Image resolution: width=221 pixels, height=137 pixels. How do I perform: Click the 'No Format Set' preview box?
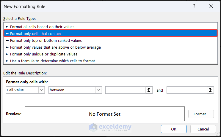(105, 114)
